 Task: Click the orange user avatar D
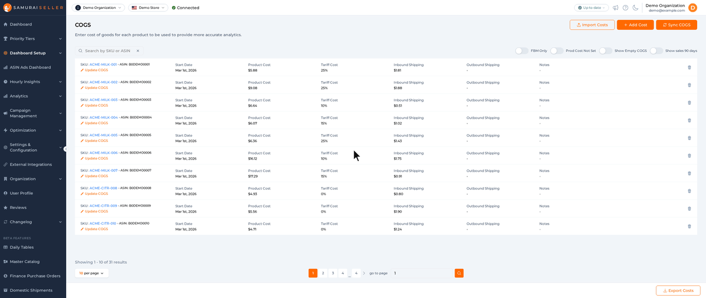click(x=693, y=8)
